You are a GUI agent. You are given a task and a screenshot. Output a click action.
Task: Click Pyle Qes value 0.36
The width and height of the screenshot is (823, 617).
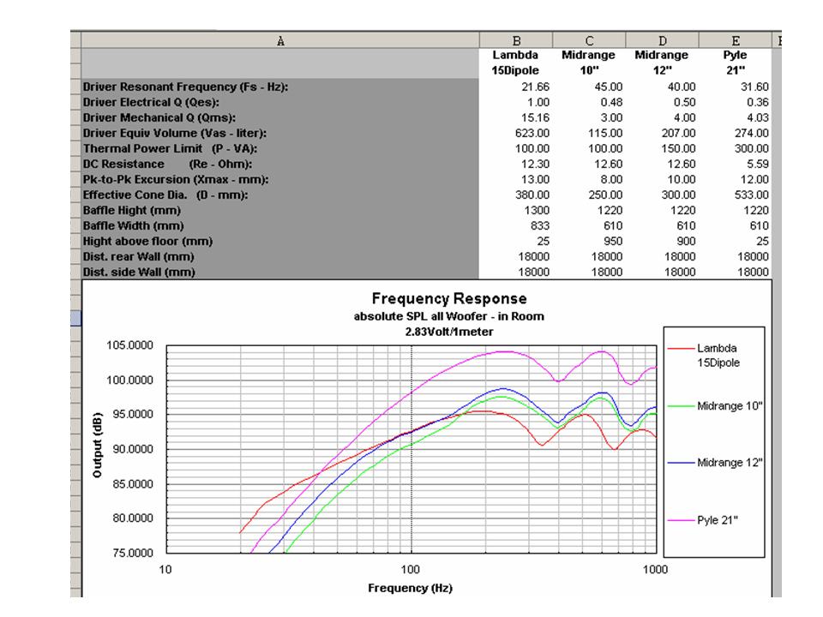757,102
